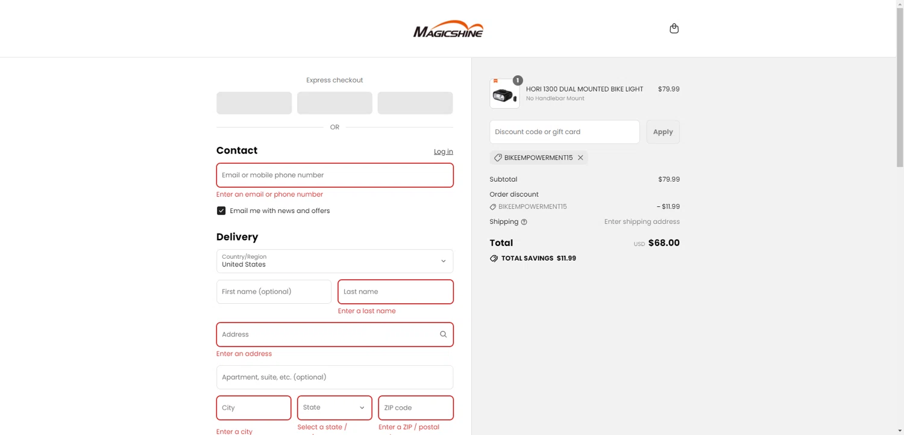Click the Apply discount button
This screenshot has height=435, width=904.
pyautogui.click(x=663, y=132)
